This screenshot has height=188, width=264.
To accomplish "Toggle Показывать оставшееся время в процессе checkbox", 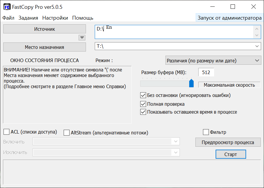I will (x=143, y=112).
